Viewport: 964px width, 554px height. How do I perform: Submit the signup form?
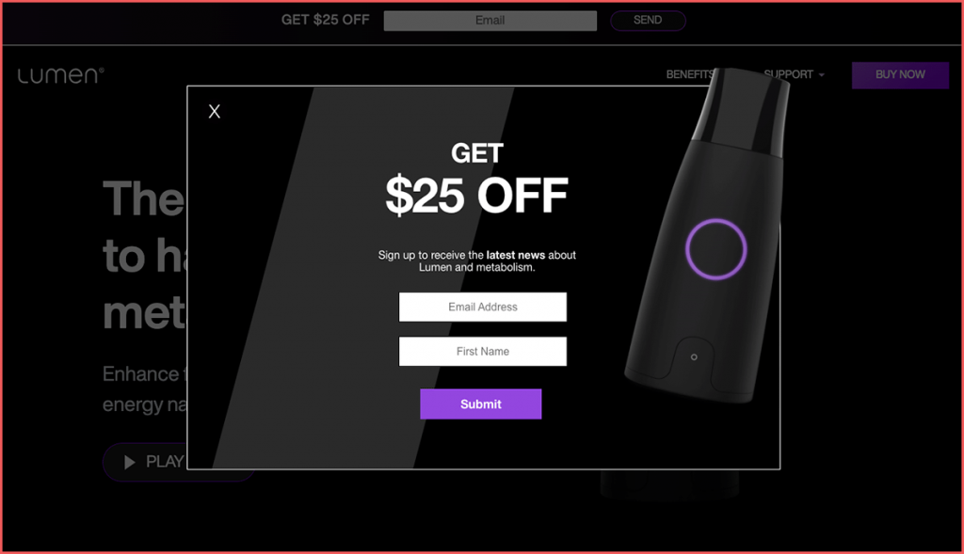pos(481,404)
